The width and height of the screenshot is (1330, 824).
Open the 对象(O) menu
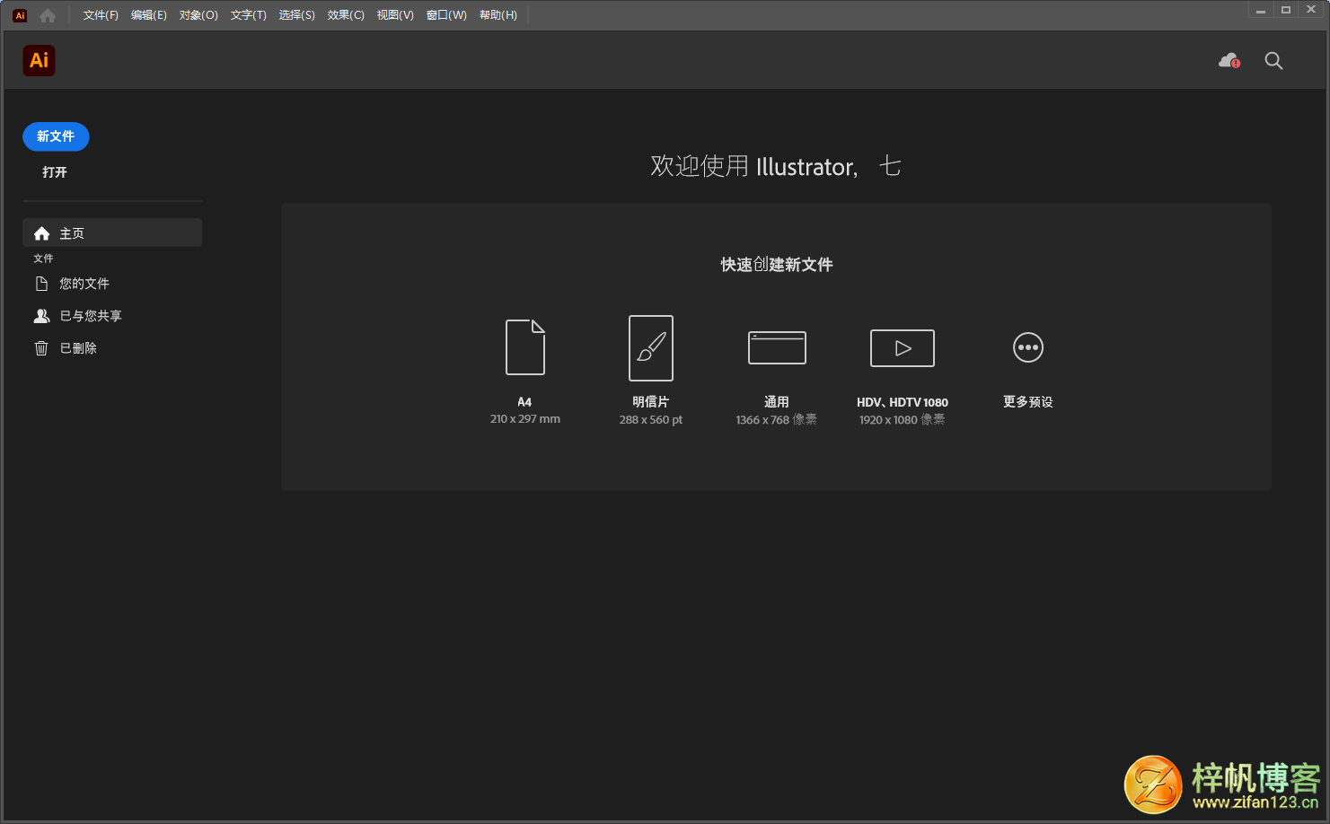point(198,15)
